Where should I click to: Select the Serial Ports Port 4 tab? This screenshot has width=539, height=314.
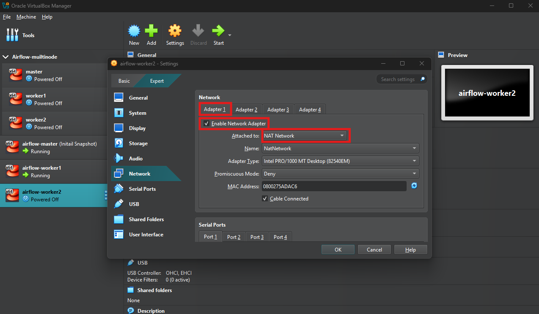pyautogui.click(x=280, y=237)
